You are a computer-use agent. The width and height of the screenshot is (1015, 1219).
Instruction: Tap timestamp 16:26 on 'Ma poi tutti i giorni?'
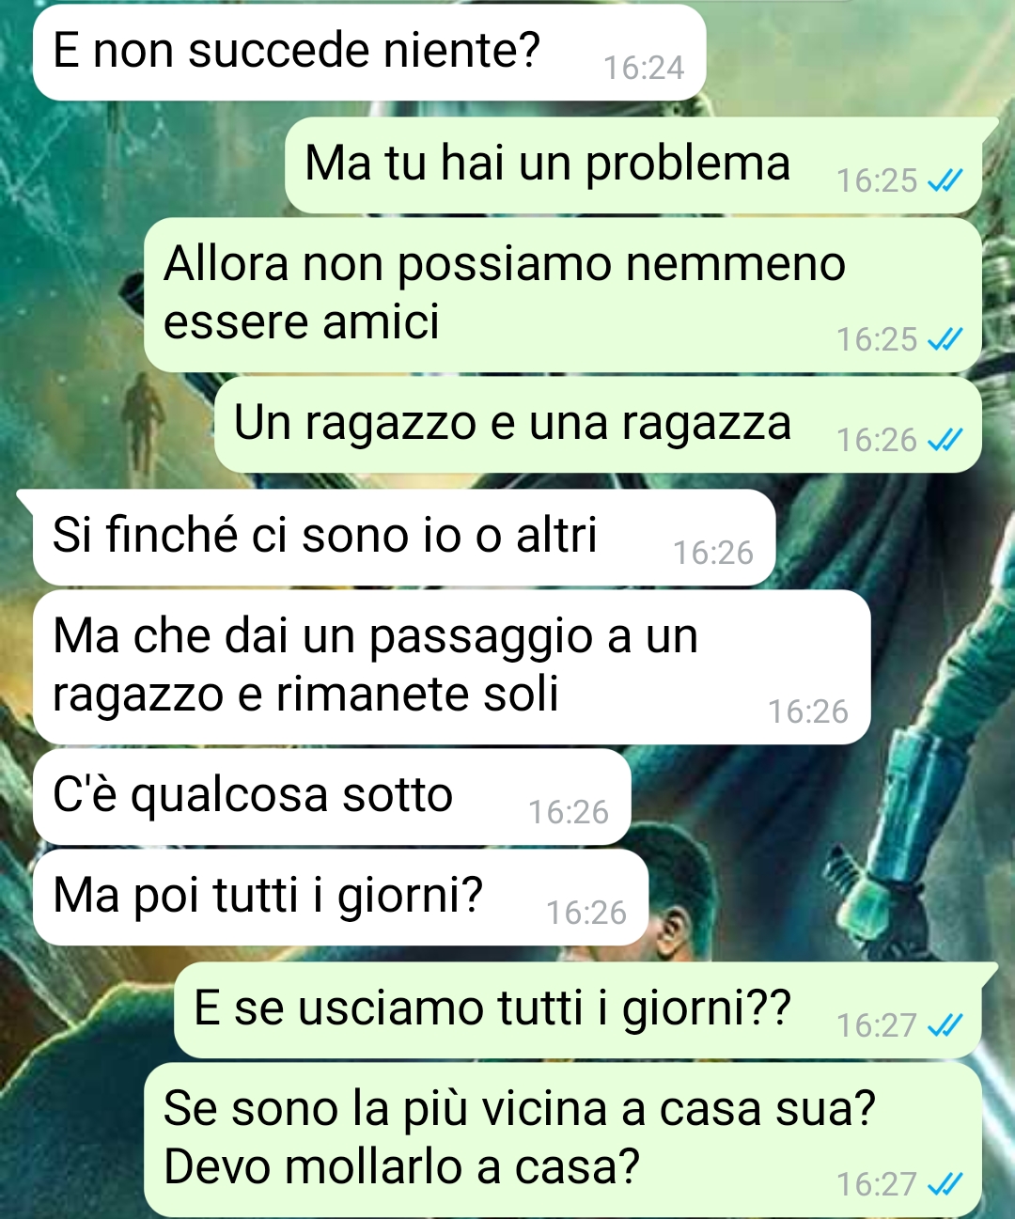tap(586, 913)
